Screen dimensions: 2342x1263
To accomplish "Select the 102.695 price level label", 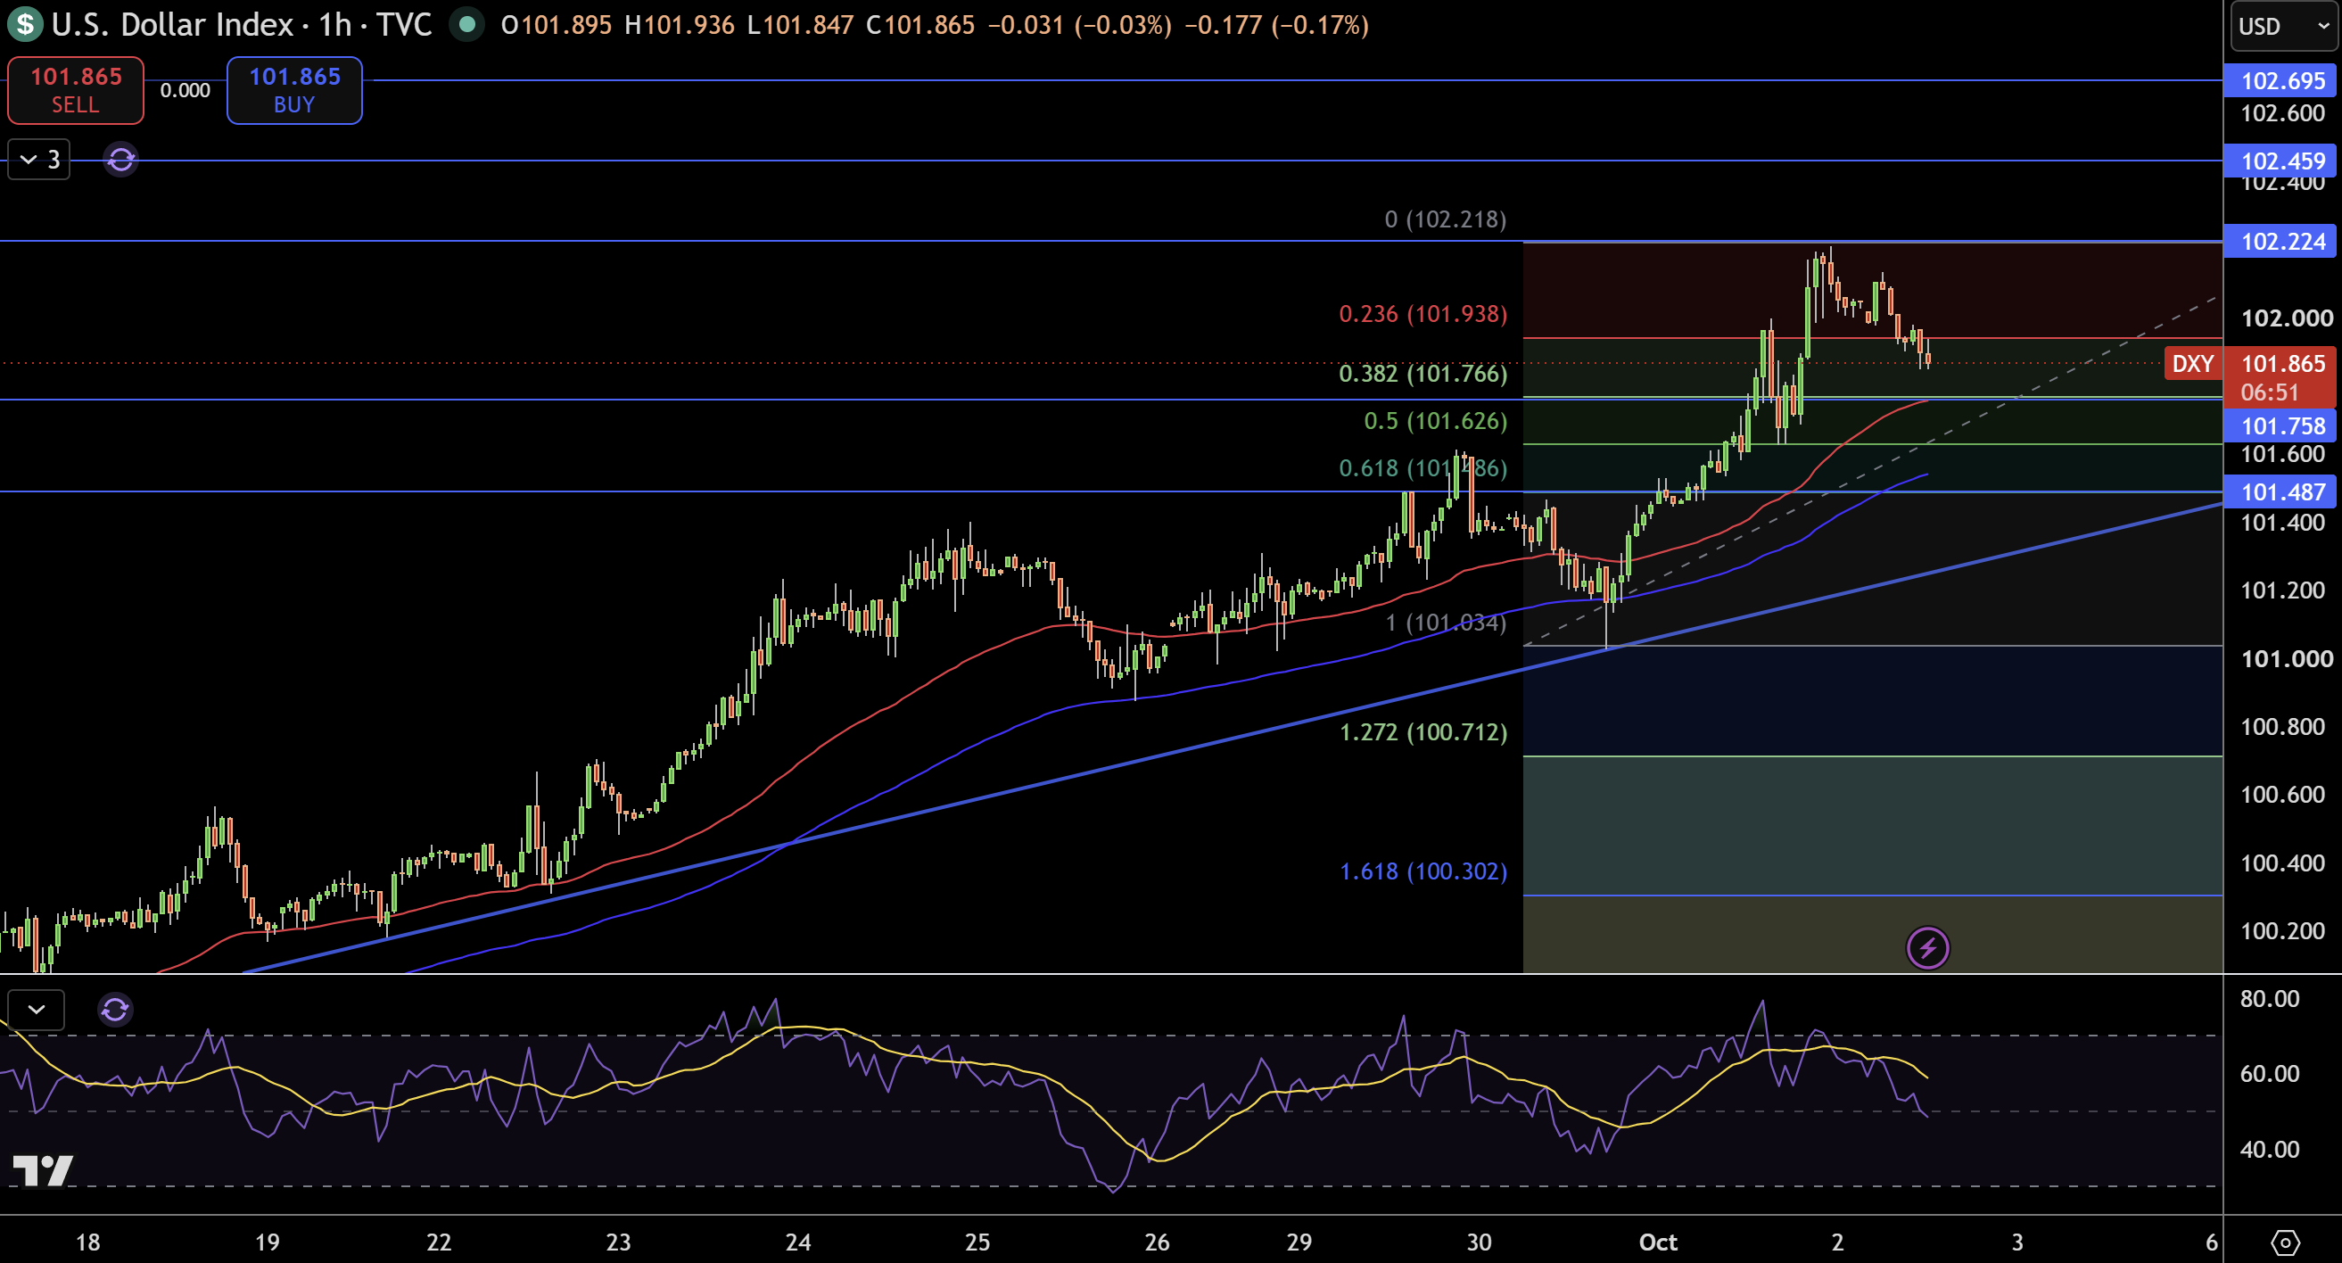I will pos(2282,81).
